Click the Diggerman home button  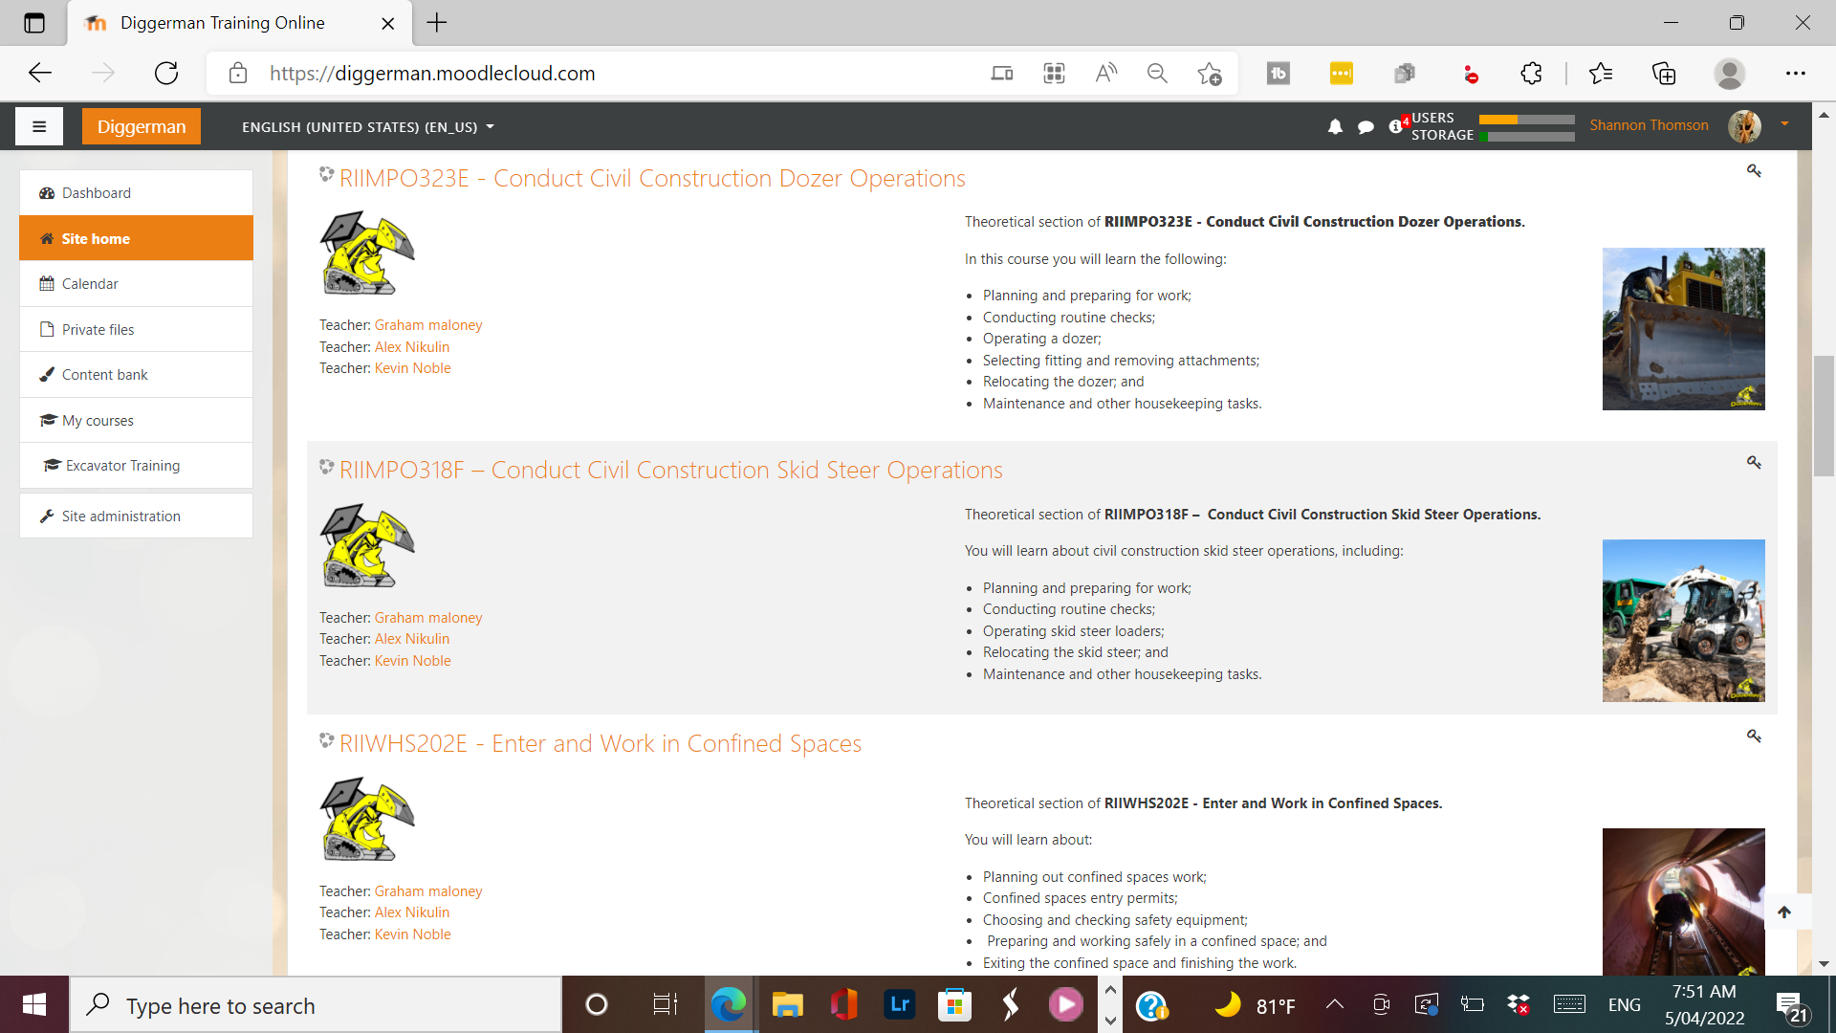(142, 126)
